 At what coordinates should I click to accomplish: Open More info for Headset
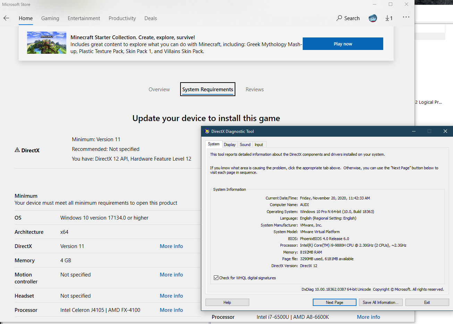[171, 296]
